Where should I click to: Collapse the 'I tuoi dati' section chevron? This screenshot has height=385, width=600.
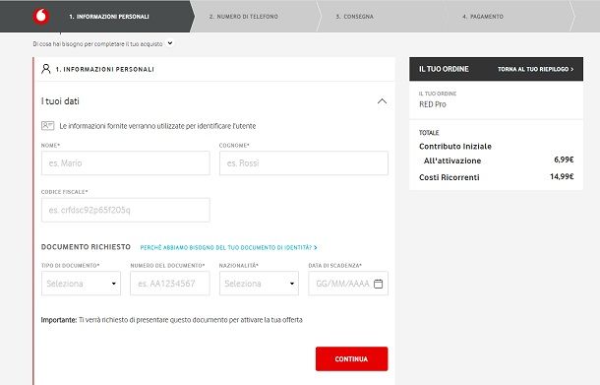pyautogui.click(x=382, y=101)
